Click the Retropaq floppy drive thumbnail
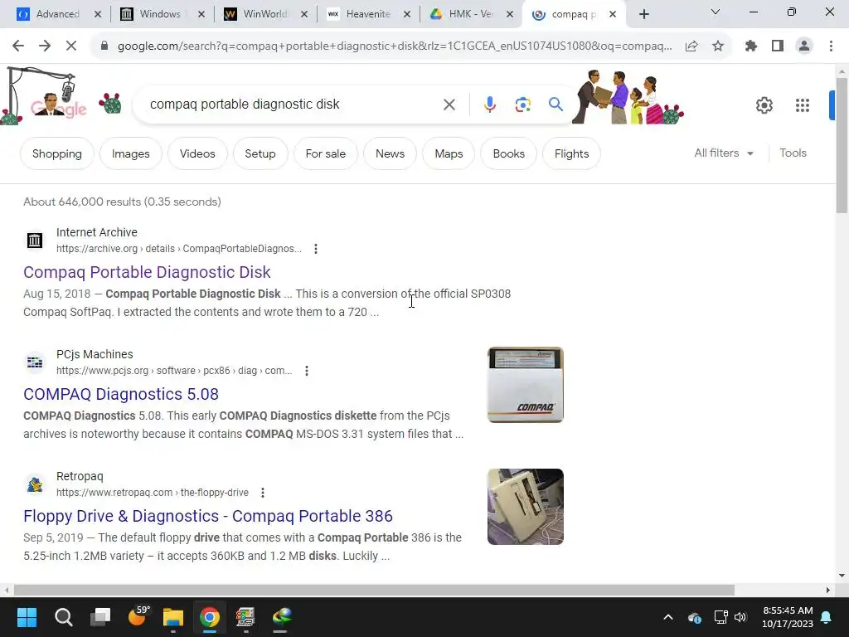The width and height of the screenshot is (849, 637). 525,507
